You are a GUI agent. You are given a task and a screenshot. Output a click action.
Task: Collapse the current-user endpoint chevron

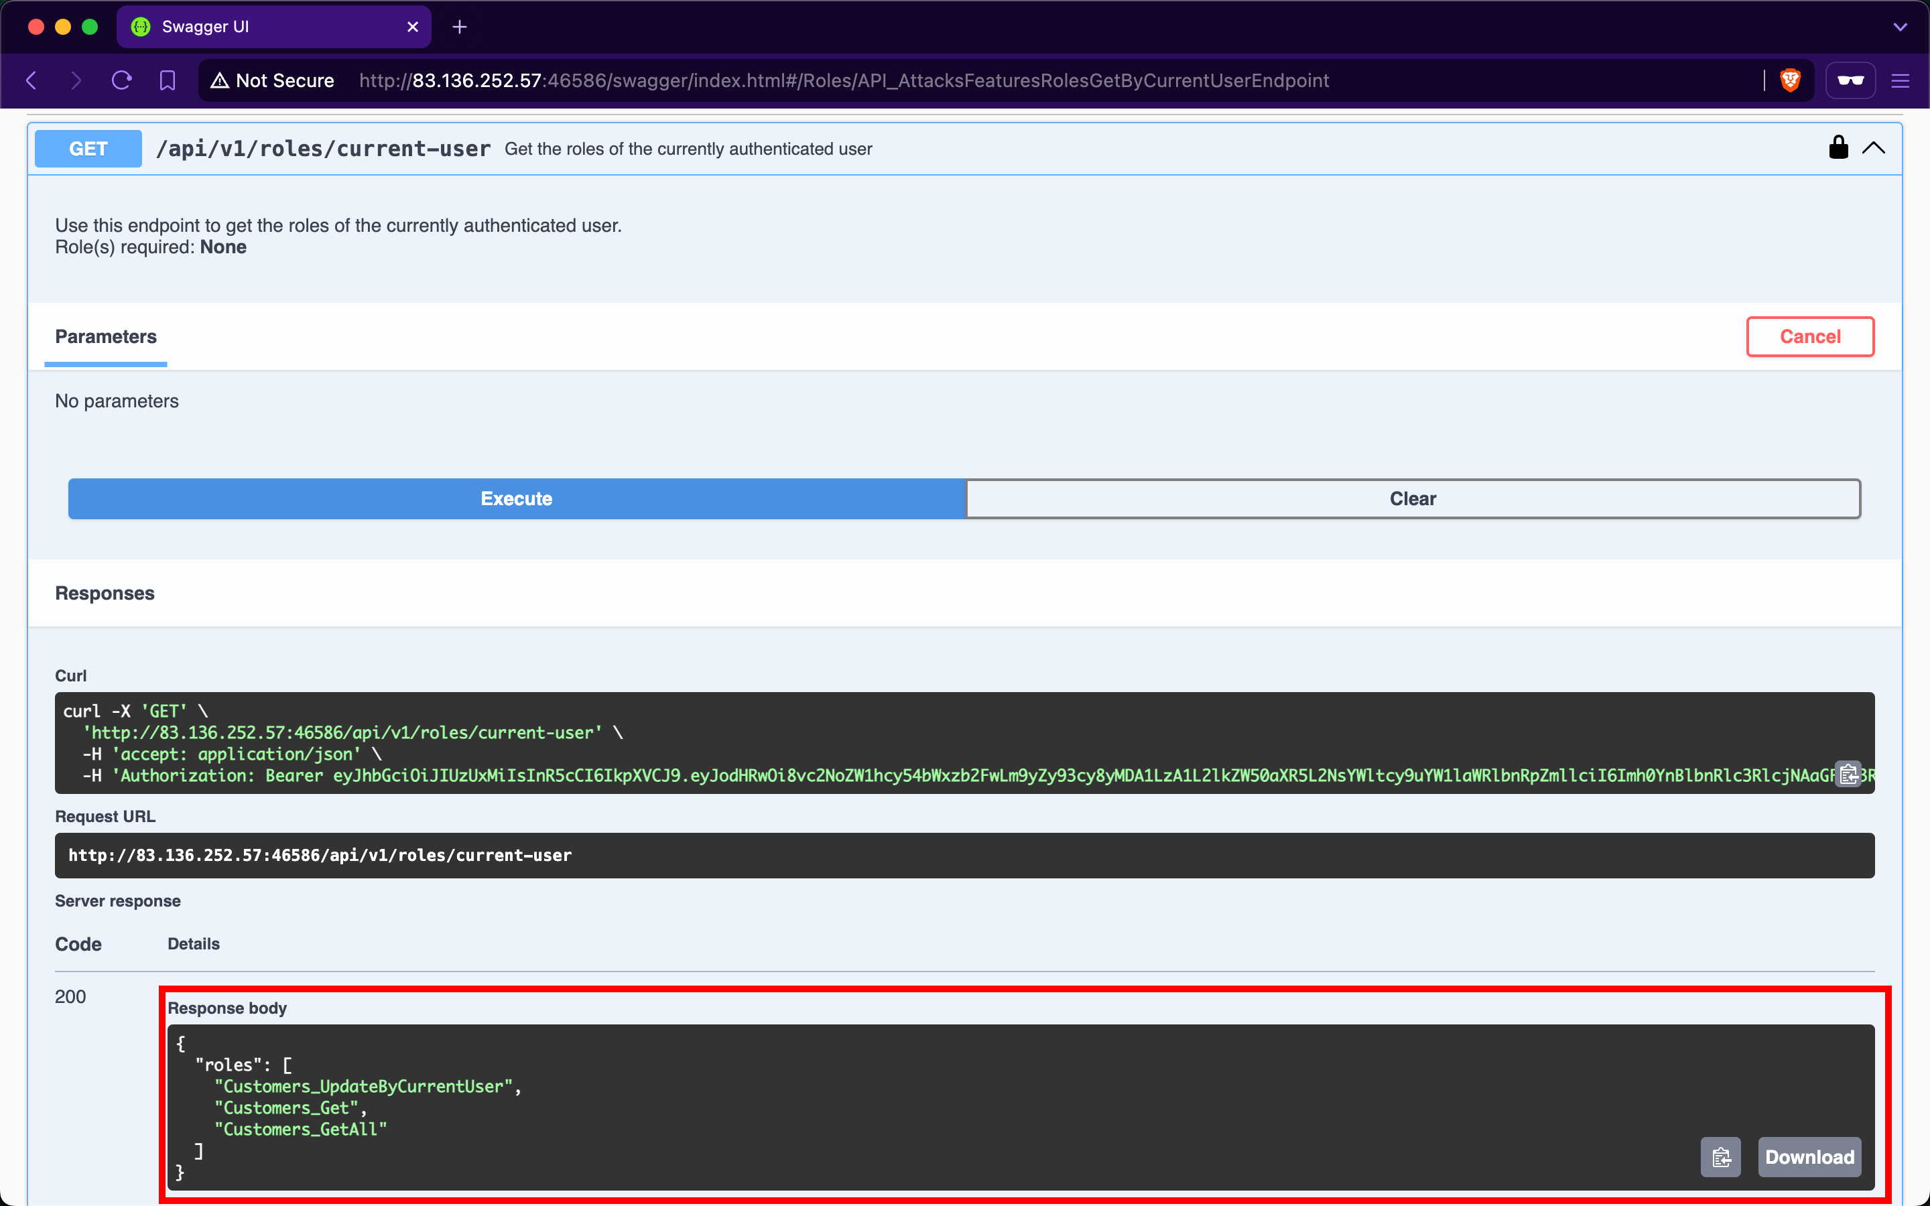(x=1874, y=148)
